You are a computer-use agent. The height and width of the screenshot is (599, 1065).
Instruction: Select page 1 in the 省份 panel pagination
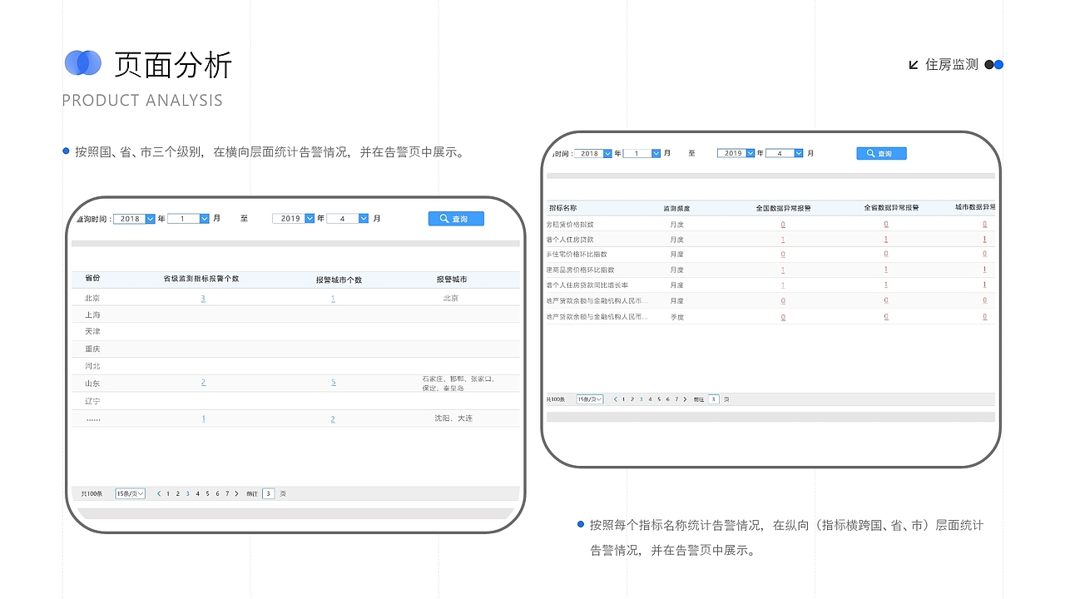pos(168,493)
